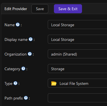Click the empty Path prefix input field

click(78, 98)
